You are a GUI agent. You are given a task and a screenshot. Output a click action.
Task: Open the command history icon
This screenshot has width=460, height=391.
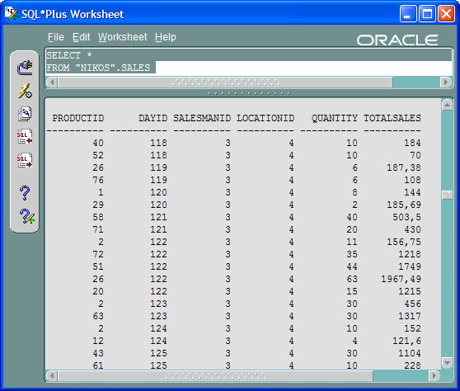click(25, 114)
